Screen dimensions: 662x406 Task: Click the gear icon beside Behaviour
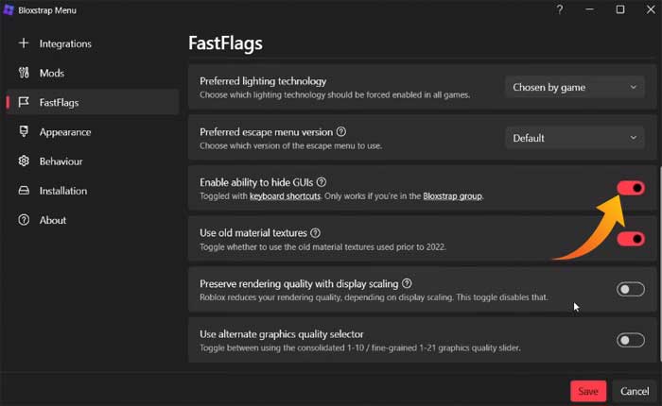tap(24, 161)
